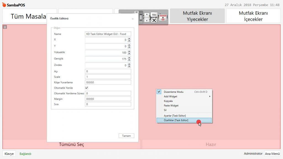The width and height of the screenshot is (283, 159).
Task: Close the Özellik Editörü dialog with X
Action: pyautogui.click(x=133, y=19)
